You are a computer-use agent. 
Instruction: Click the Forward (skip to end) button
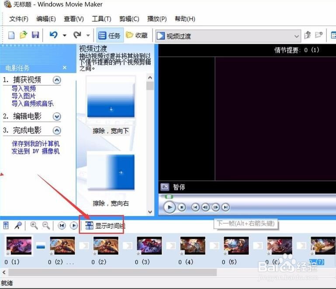[225, 207]
